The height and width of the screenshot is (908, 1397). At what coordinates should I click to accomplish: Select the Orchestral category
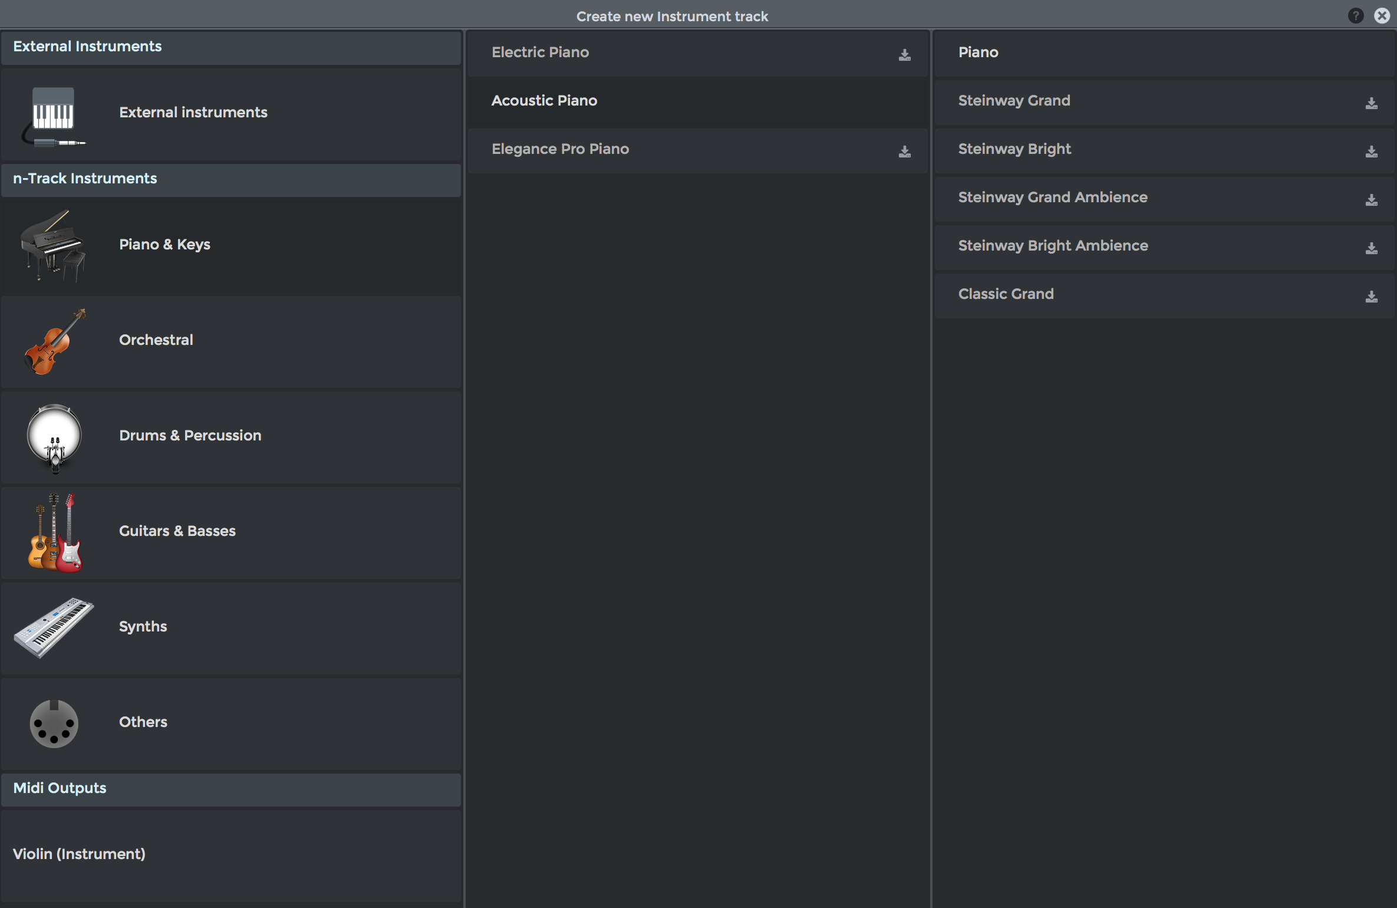[x=231, y=342]
